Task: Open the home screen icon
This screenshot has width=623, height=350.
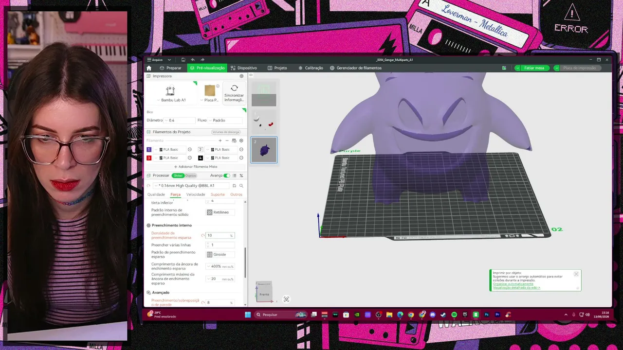Action: (149, 68)
